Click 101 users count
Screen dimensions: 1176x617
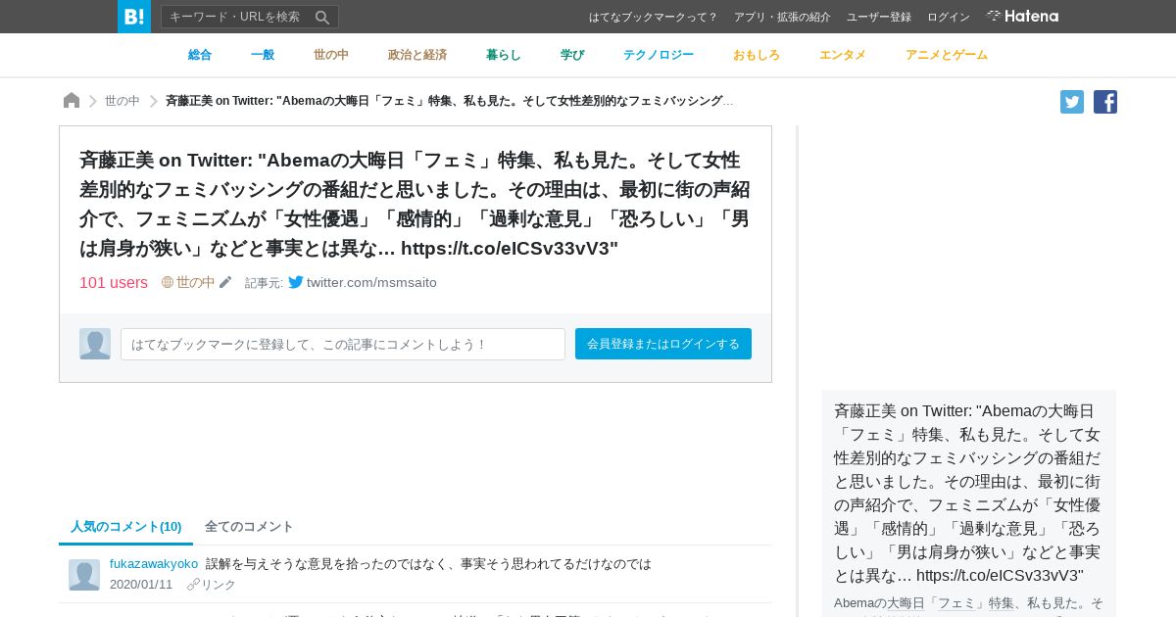click(114, 282)
